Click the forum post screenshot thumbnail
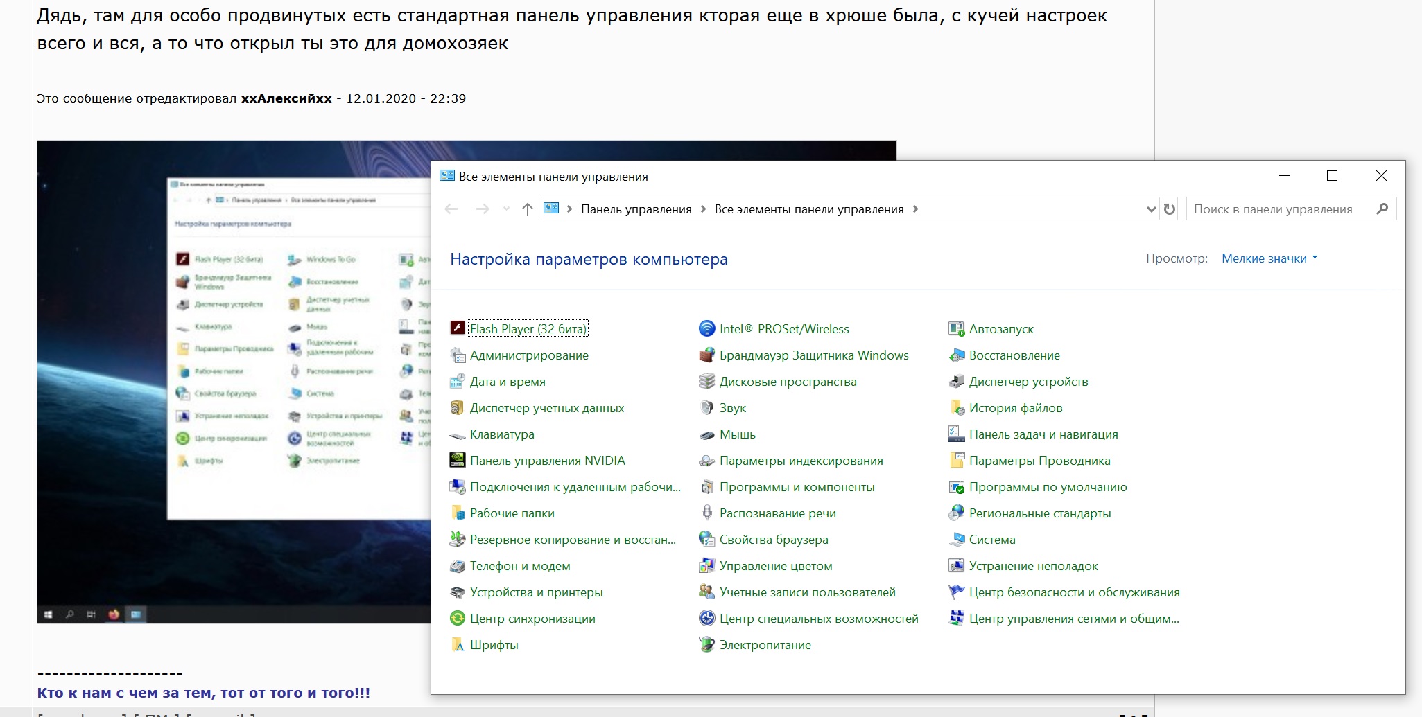 [x=234, y=382]
